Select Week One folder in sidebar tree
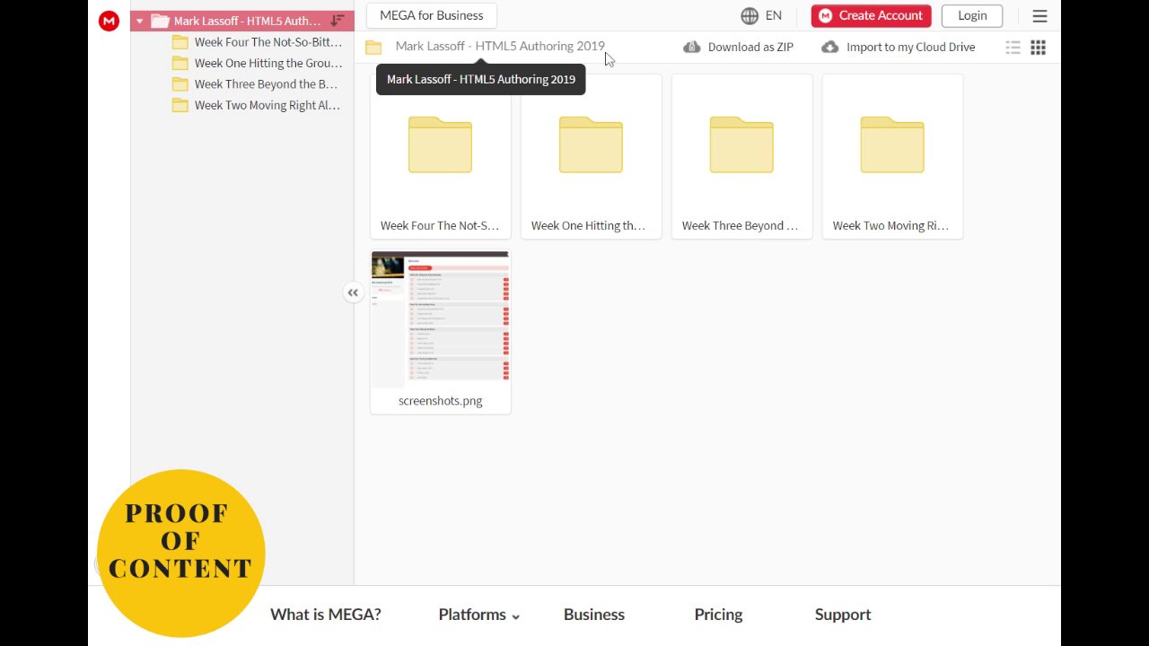1149x646 pixels. (x=257, y=63)
